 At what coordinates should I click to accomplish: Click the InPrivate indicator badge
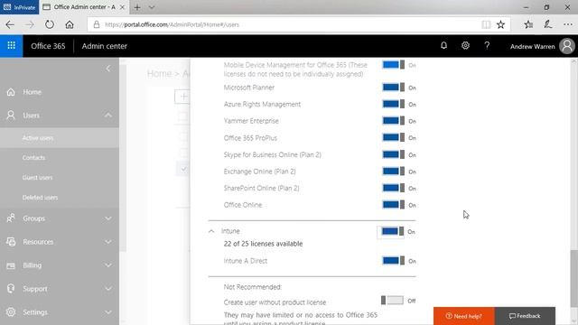click(19, 7)
